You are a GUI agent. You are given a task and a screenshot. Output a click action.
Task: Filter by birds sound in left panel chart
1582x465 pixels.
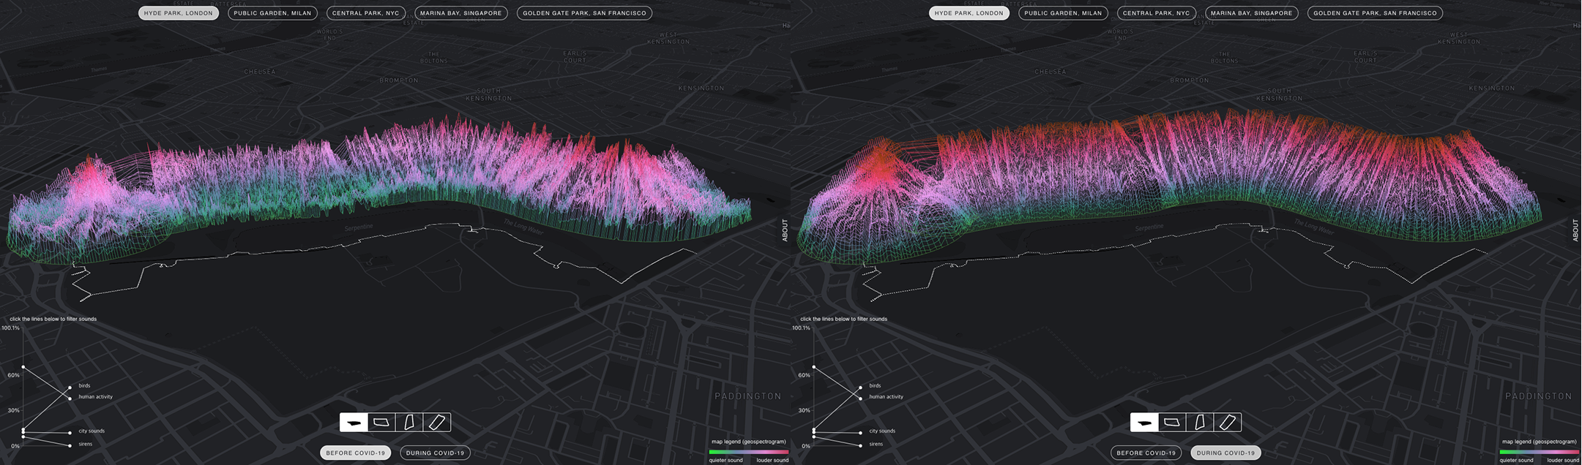pos(84,386)
